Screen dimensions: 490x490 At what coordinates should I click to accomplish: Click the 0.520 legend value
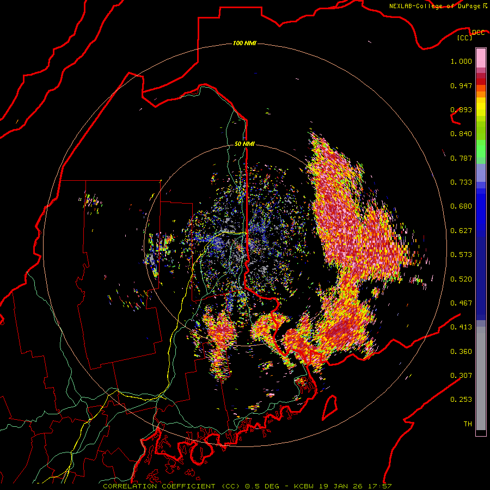[461, 279]
